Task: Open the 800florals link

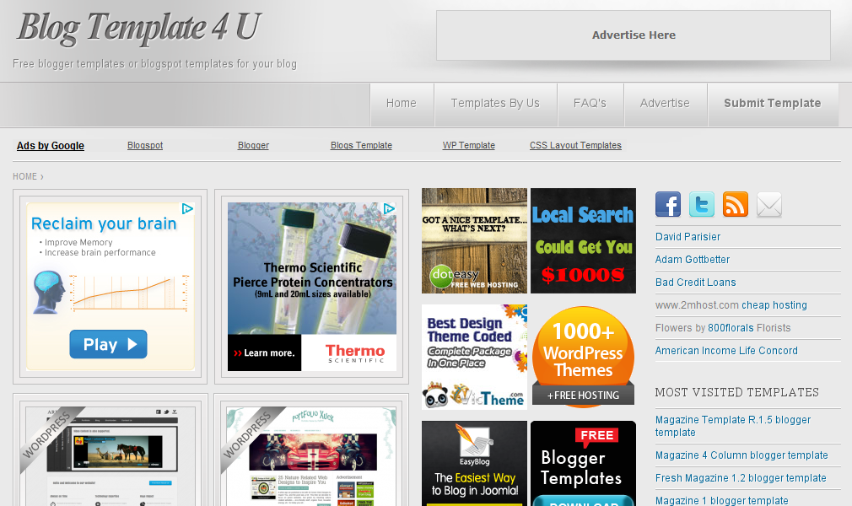Action: 729,328
